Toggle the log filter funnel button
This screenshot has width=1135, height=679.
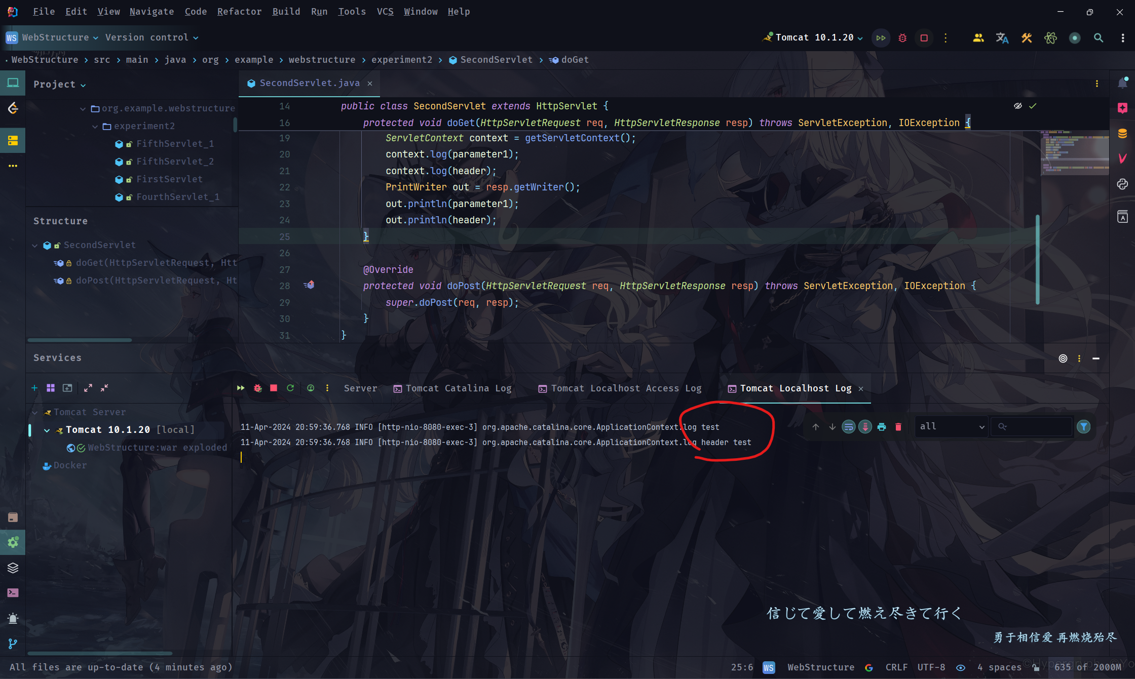(1084, 427)
